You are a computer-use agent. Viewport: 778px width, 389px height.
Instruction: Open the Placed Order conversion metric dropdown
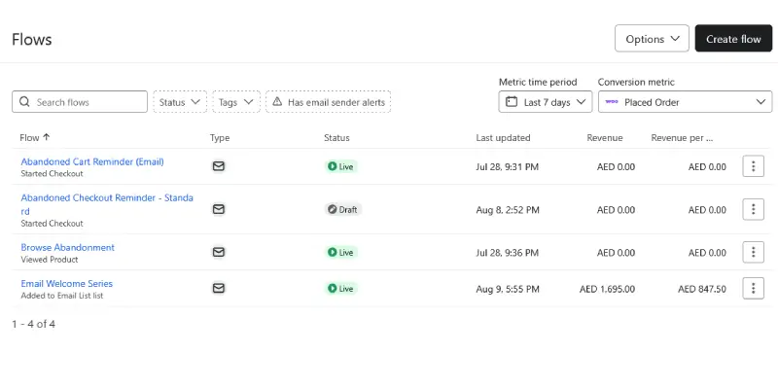pos(685,102)
